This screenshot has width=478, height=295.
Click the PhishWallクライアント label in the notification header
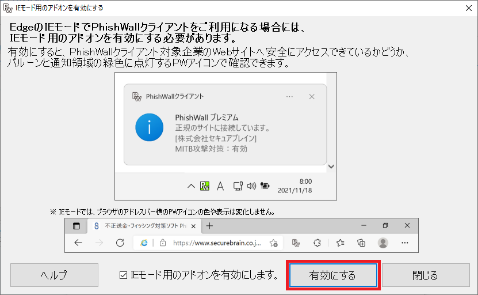coord(175,96)
